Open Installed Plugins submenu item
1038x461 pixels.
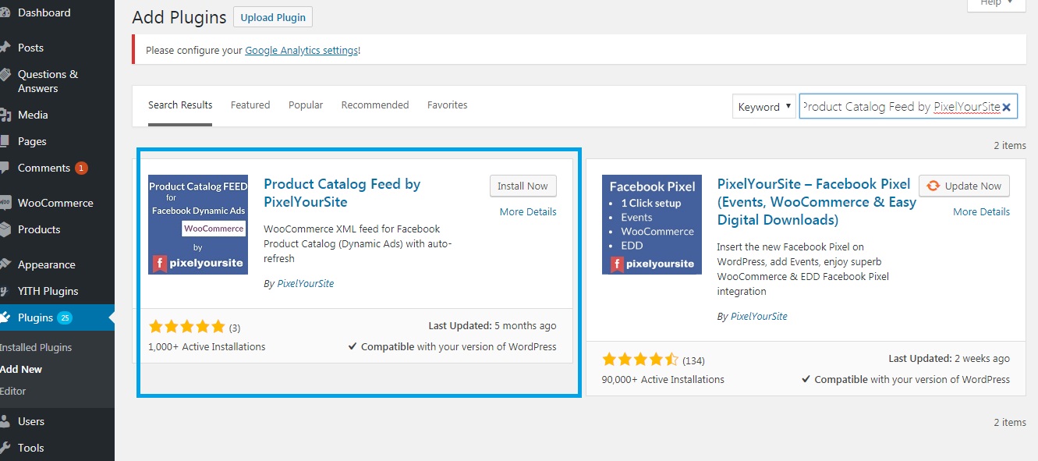[36, 348]
